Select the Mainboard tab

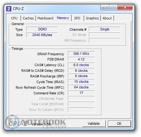tap(45, 18)
